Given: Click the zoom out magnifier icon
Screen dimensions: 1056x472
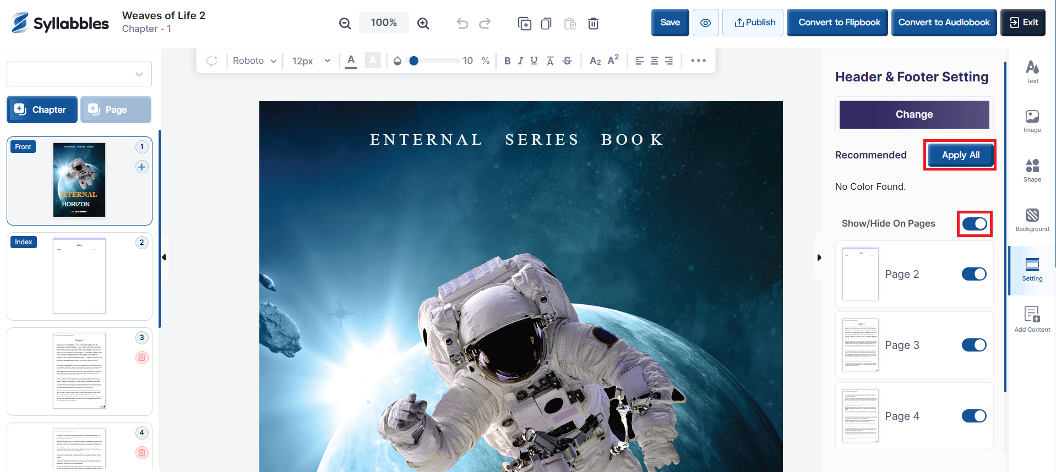Looking at the screenshot, I should click(345, 23).
